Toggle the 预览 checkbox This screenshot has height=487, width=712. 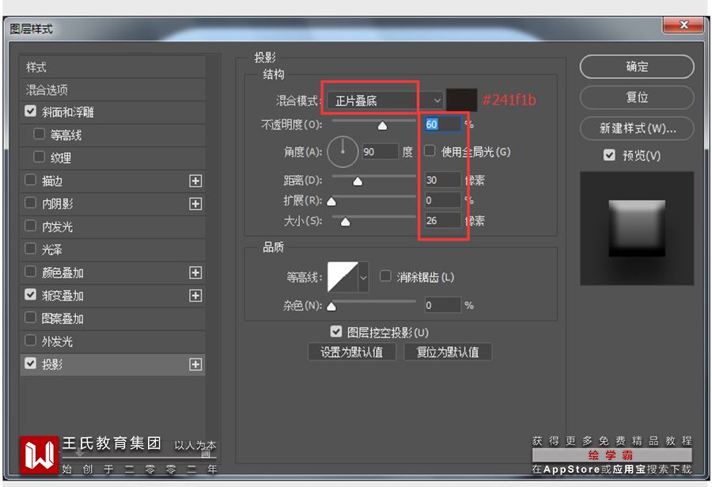tap(609, 155)
